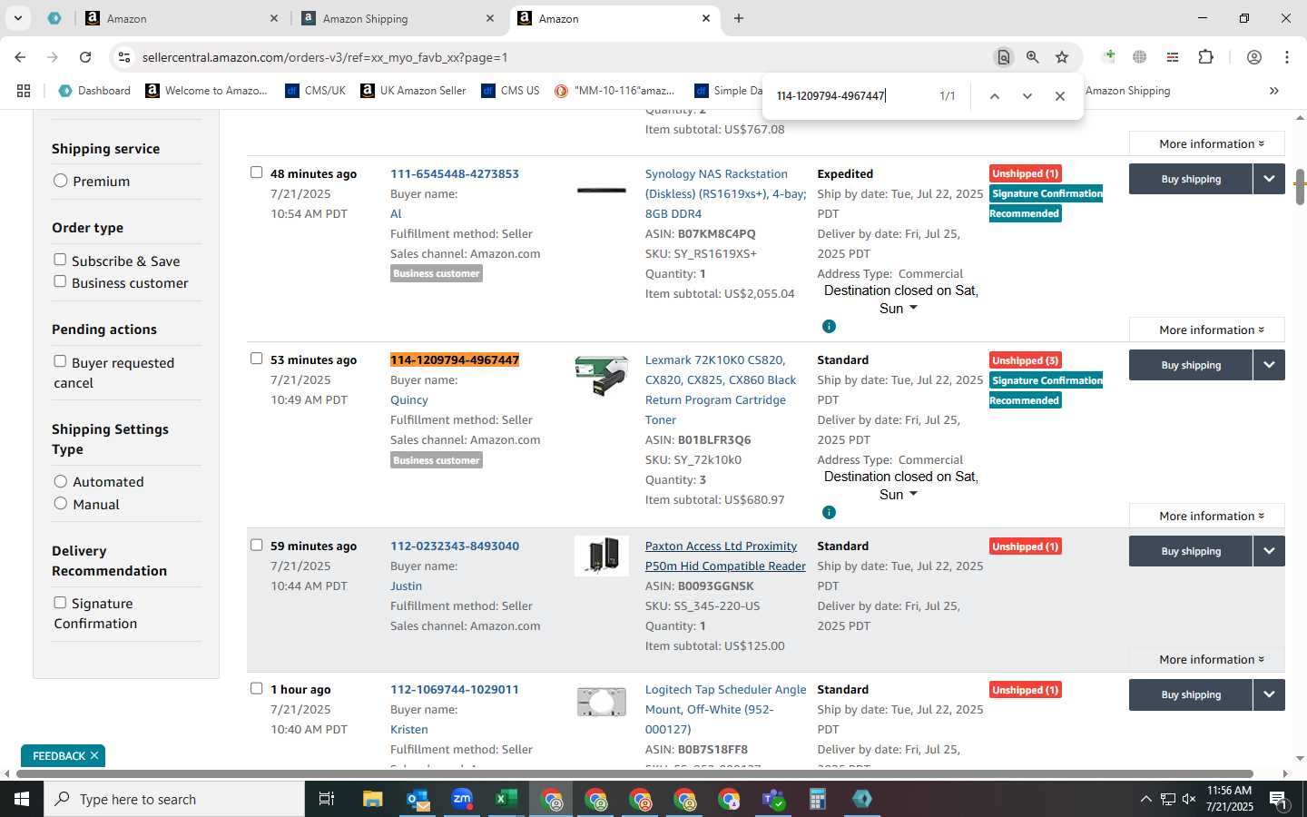
Task: Select Manual shipping settings type
Action: point(61,503)
